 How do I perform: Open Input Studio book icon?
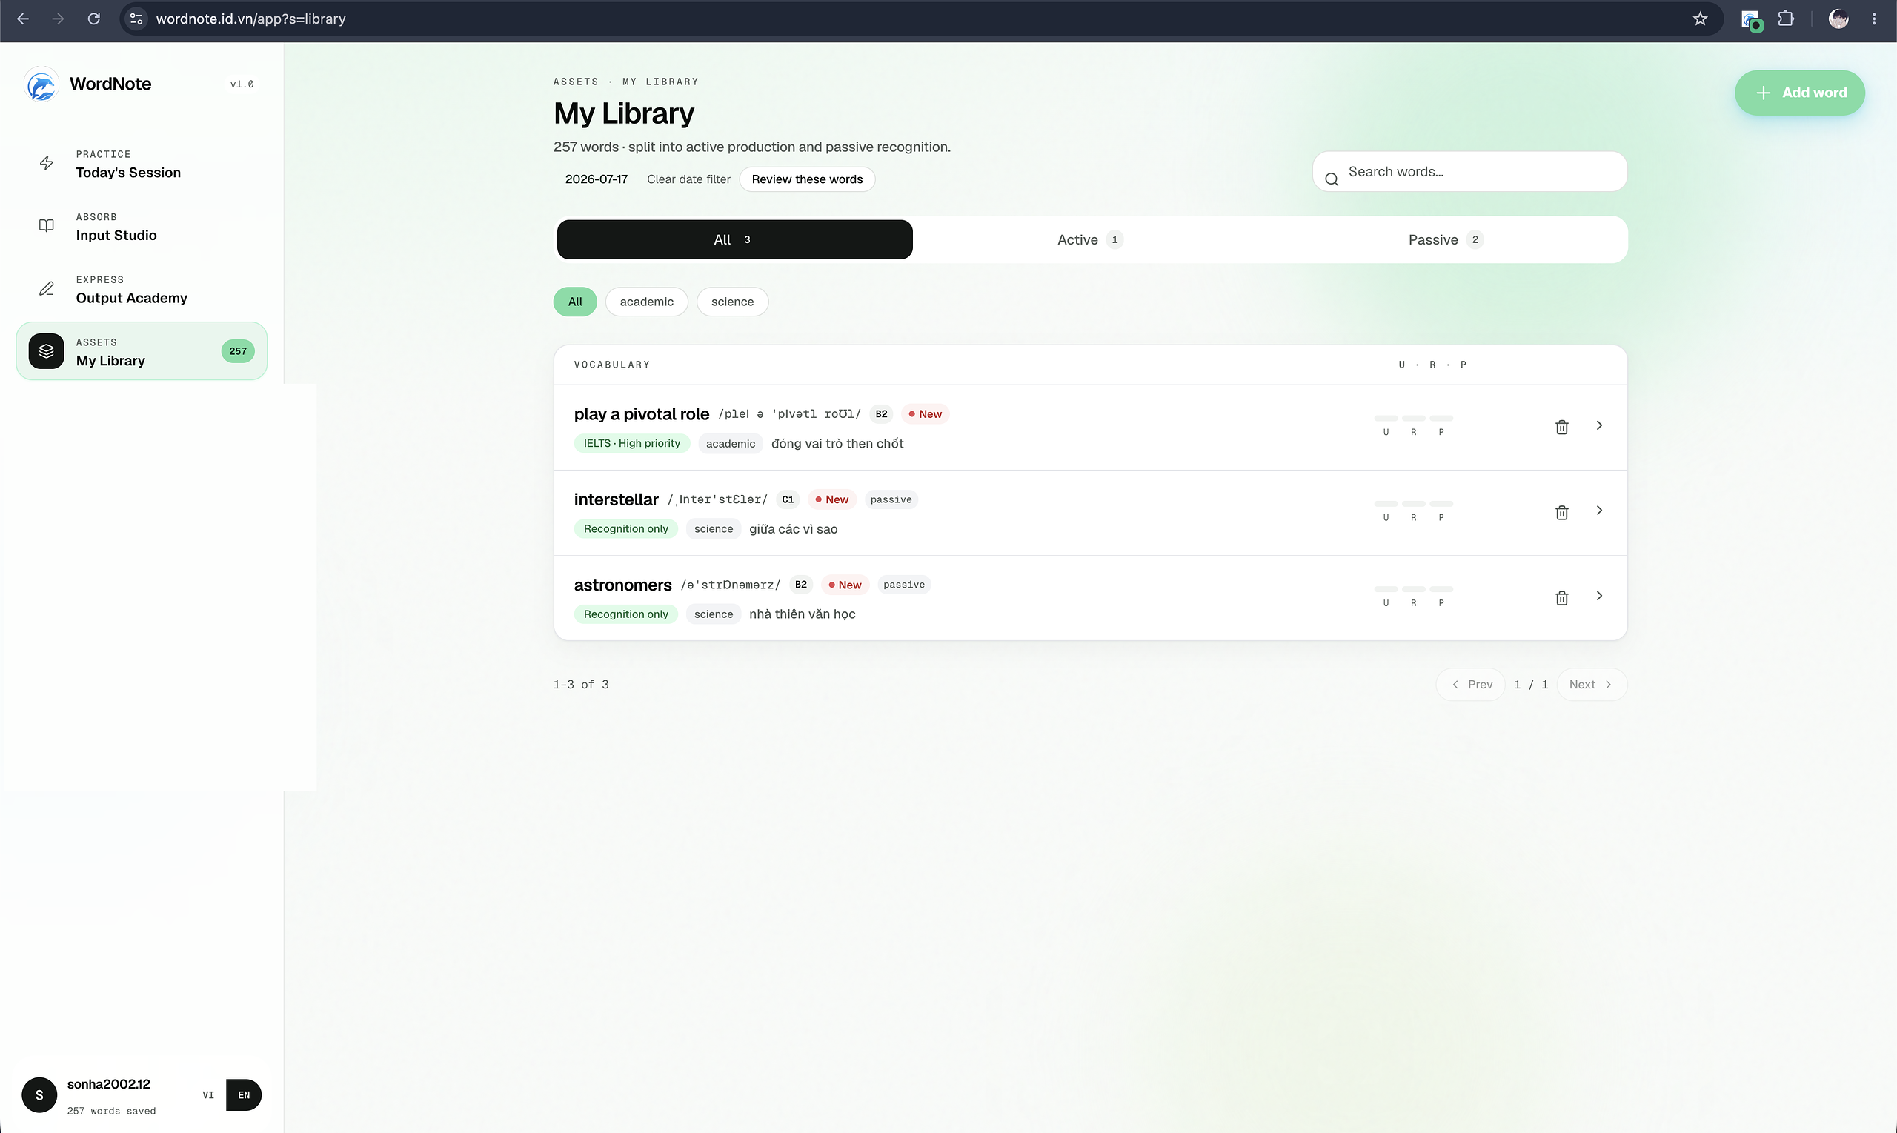pyautogui.click(x=47, y=226)
